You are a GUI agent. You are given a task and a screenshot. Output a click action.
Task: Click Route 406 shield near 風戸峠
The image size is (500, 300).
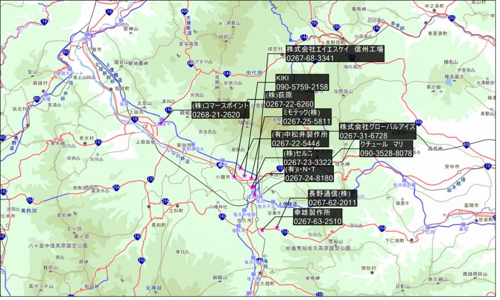[x=467, y=145]
